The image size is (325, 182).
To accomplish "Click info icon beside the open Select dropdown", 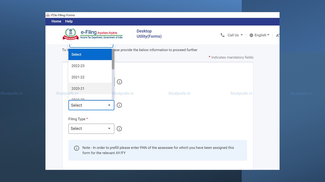I will [x=119, y=105].
